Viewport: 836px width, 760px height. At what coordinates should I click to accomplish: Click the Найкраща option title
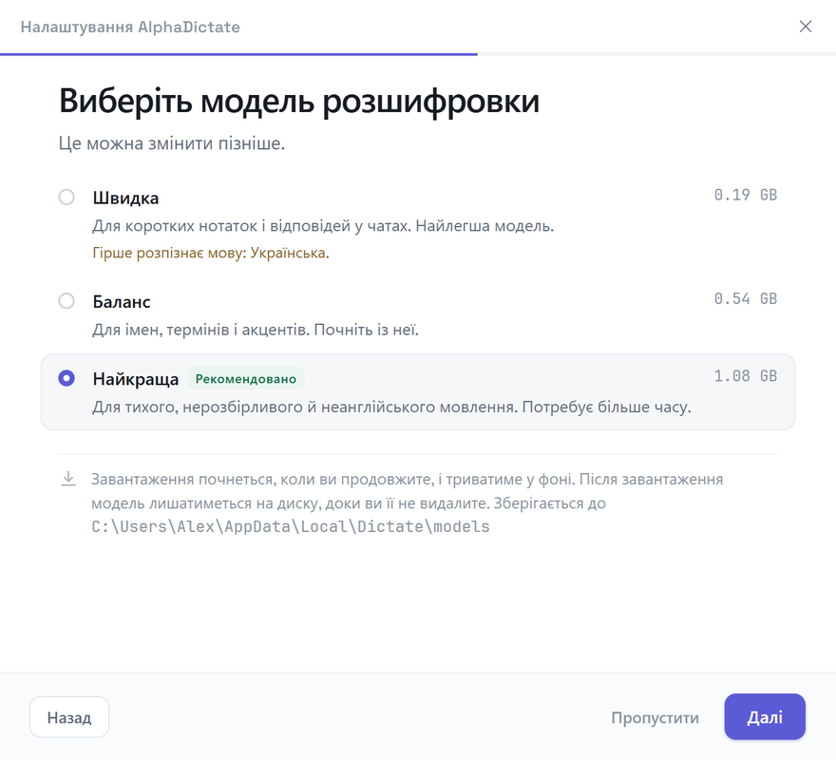pos(136,379)
